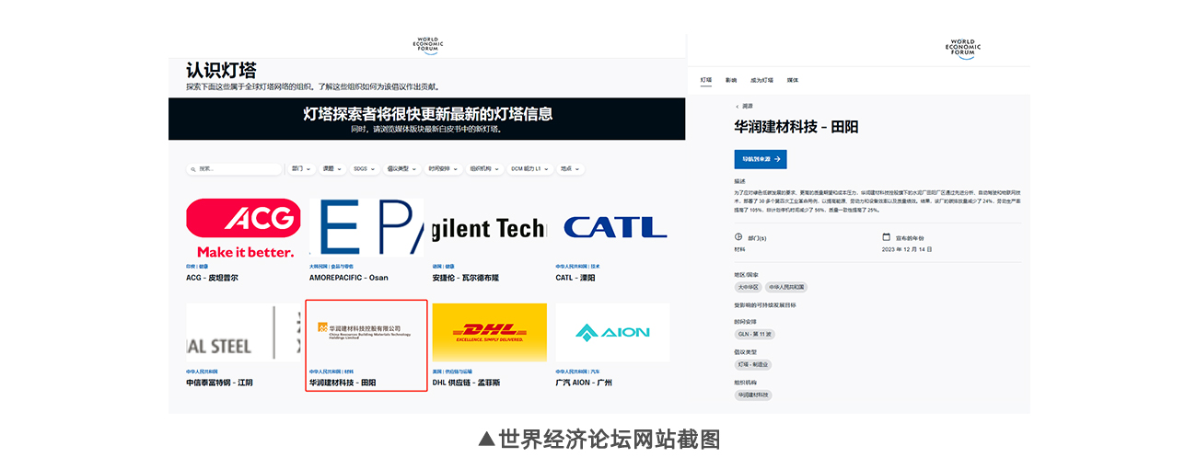Click the pie-chart icon next to 部门(s)

click(x=738, y=236)
